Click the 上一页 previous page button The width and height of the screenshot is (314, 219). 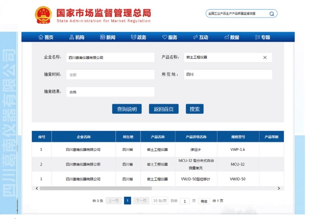(x=114, y=200)
